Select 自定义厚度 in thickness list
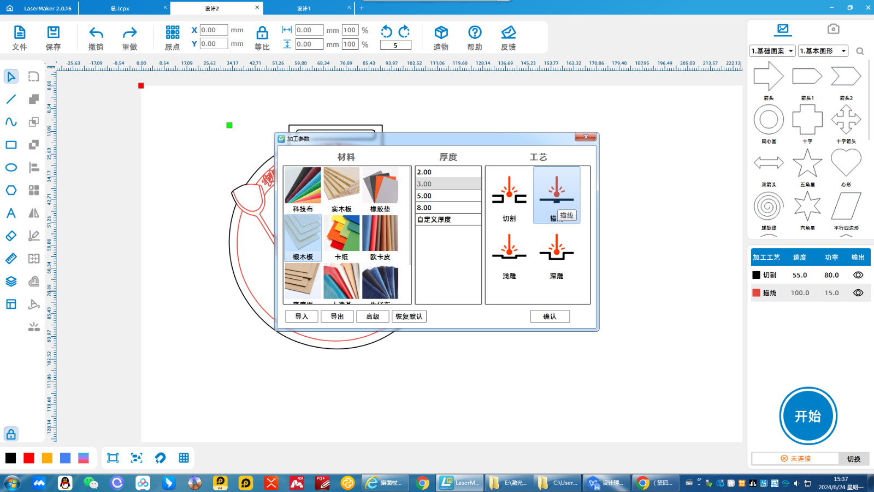 (x=448, y=220)
